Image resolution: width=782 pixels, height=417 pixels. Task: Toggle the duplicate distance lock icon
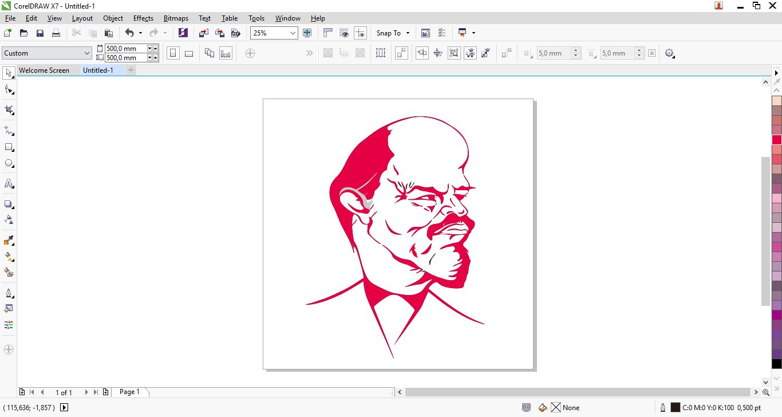pyautogui.click(x=651, y=53)
